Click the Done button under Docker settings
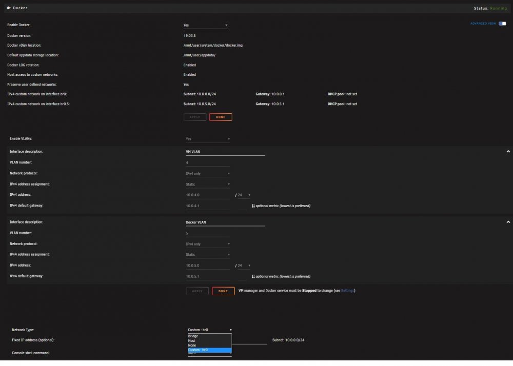The height and width of the screenshot is (366, 513). click(x=221, y=117)
